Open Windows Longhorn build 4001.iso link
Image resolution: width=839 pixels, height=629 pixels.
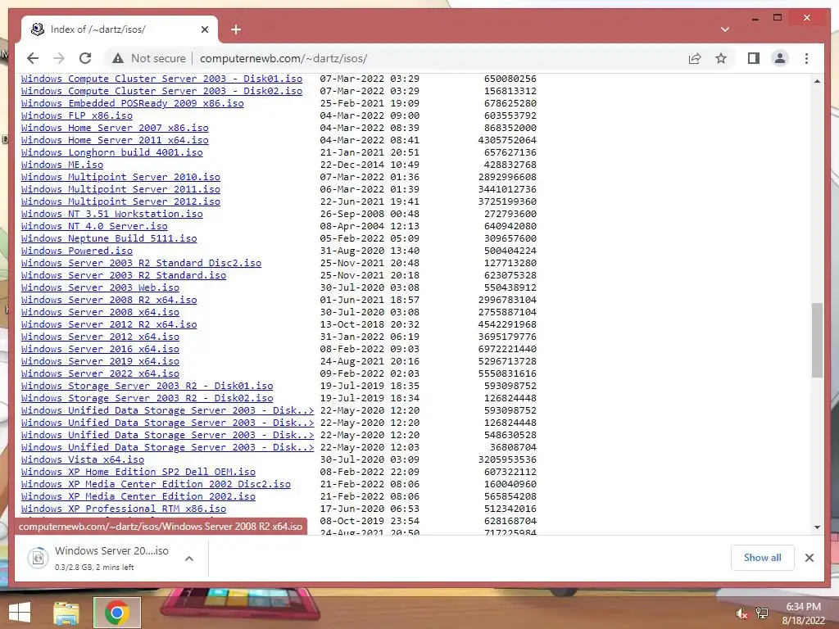[111, 152]
